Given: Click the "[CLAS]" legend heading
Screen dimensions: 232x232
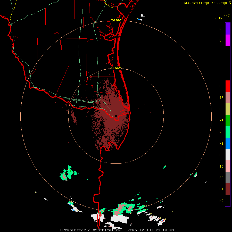Looking at the screenshot, I should pos(218,18).
